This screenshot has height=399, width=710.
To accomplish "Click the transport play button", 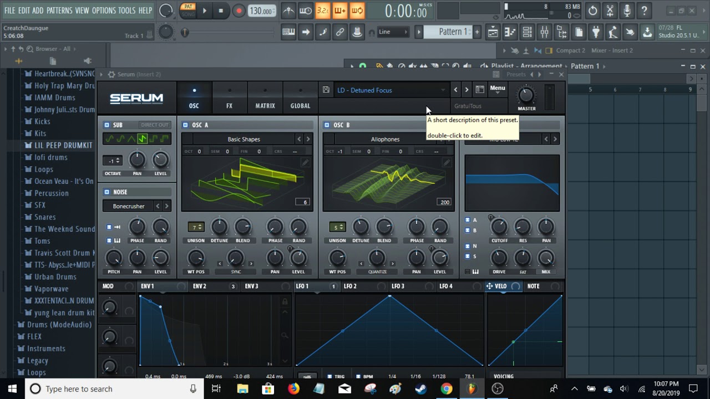I will [204, 11].
